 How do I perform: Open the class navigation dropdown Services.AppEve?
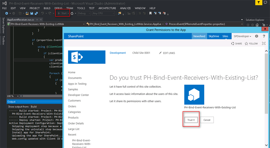click(125, 24)
